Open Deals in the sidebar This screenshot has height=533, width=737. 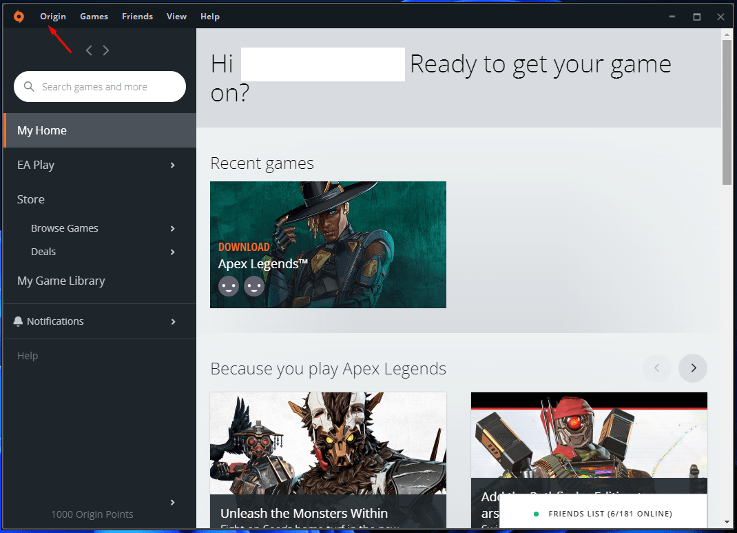[x=43, y=252]
